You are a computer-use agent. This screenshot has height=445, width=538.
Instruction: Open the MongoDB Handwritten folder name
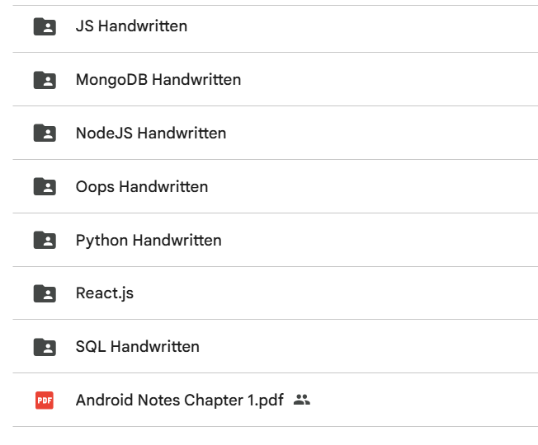pyautogui.click(x=158, y=80)
